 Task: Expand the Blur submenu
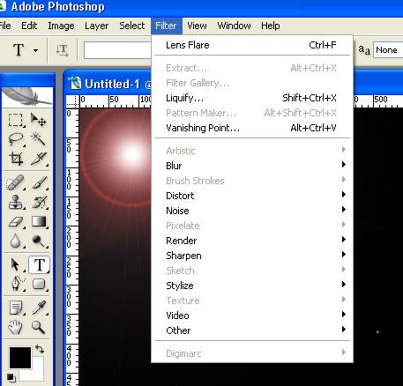[251, 166]
